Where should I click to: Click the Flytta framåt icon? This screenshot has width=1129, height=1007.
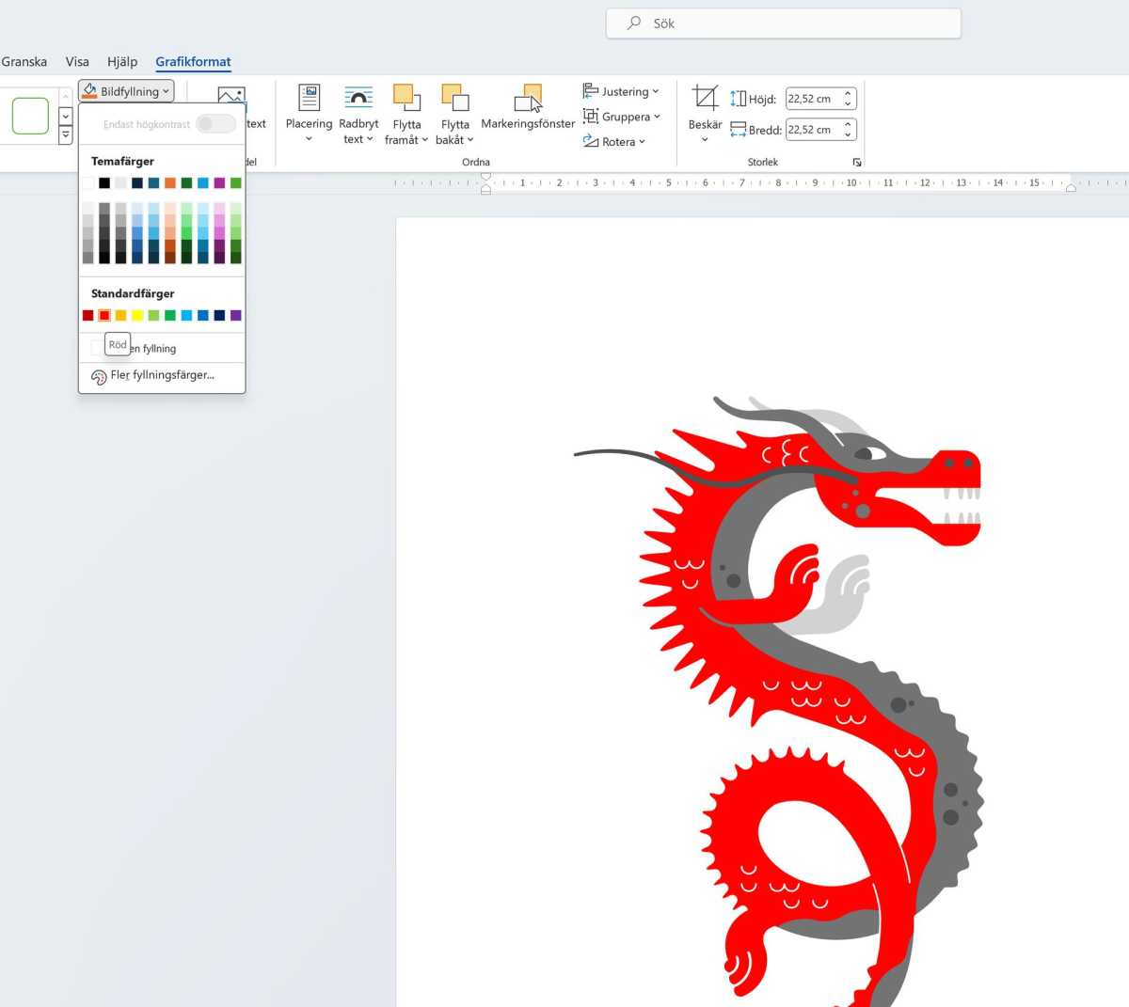click(x=406, y=96)
